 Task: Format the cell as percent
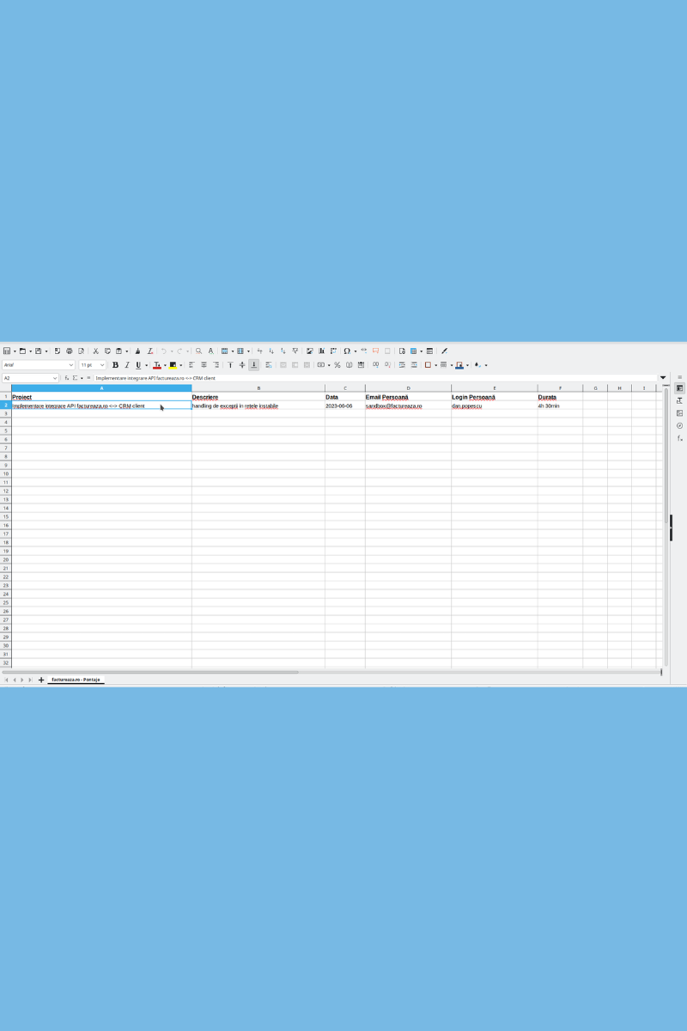tap(336, 364)
